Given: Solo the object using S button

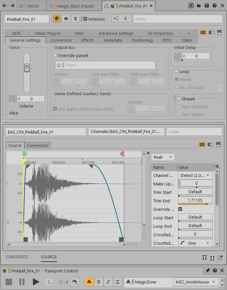Looking at the screenshot, I should click(x=75, y=19).
